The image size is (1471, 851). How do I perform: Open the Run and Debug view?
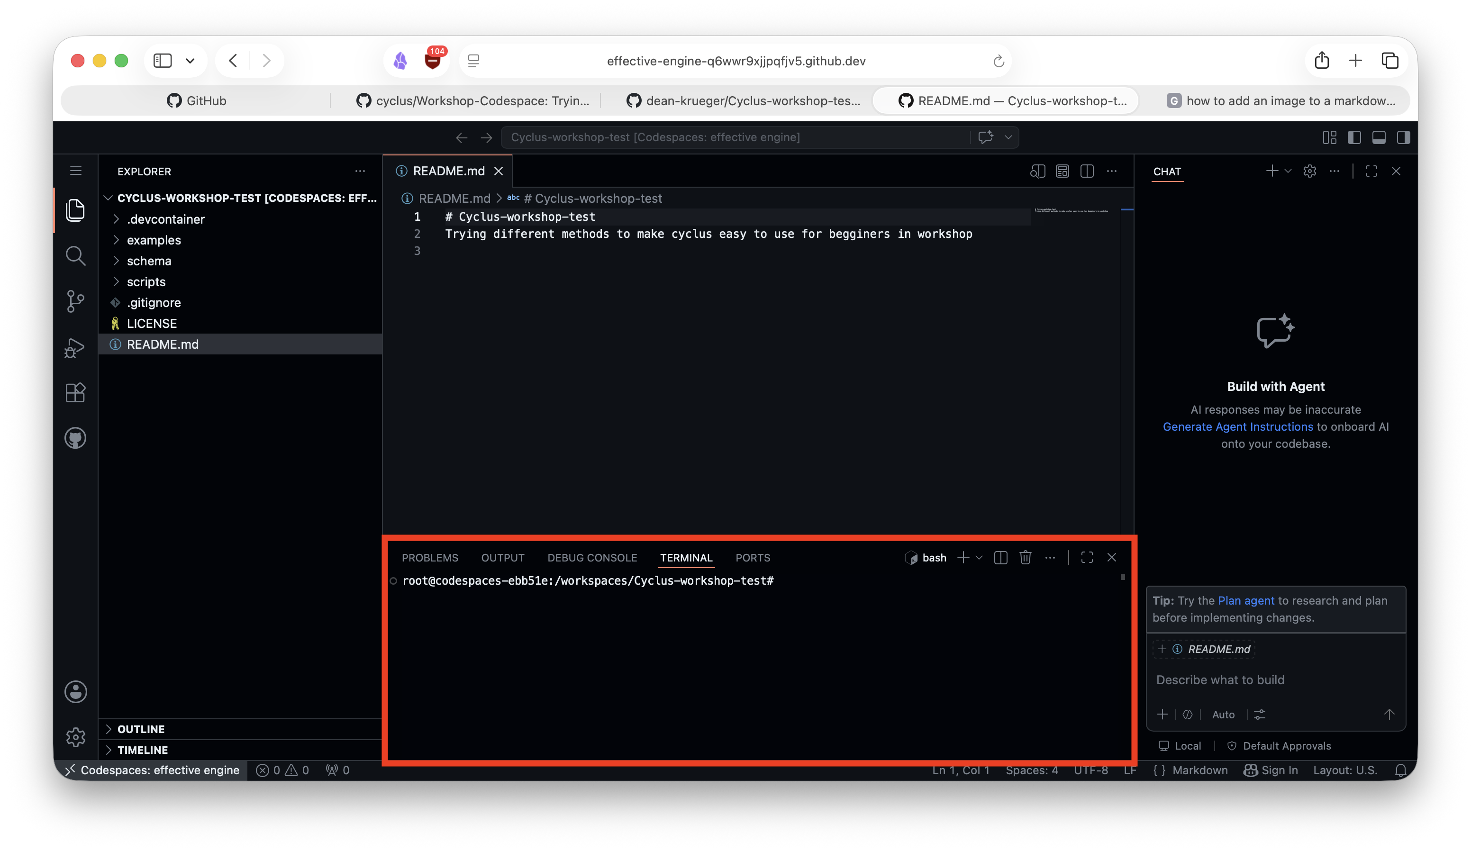coord(75,347)
